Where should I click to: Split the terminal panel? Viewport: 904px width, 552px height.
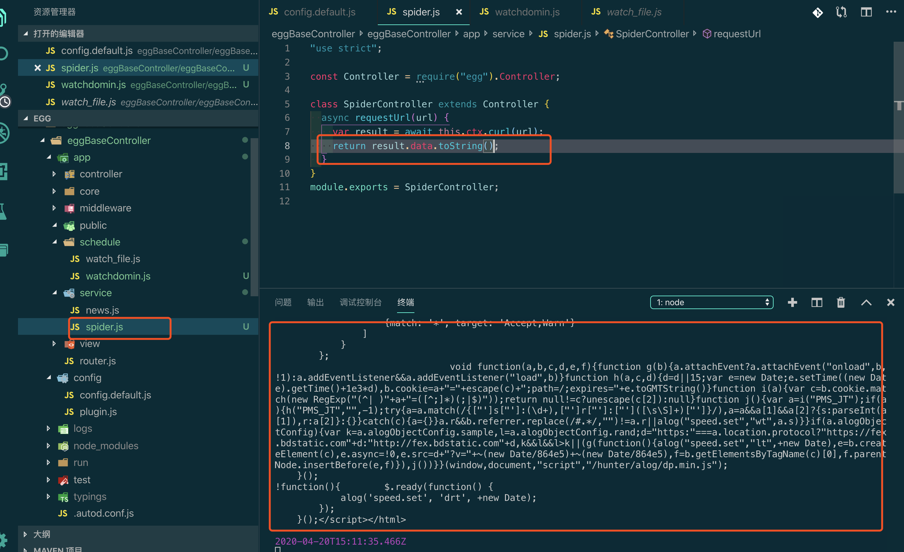click(x=817, y=302)
